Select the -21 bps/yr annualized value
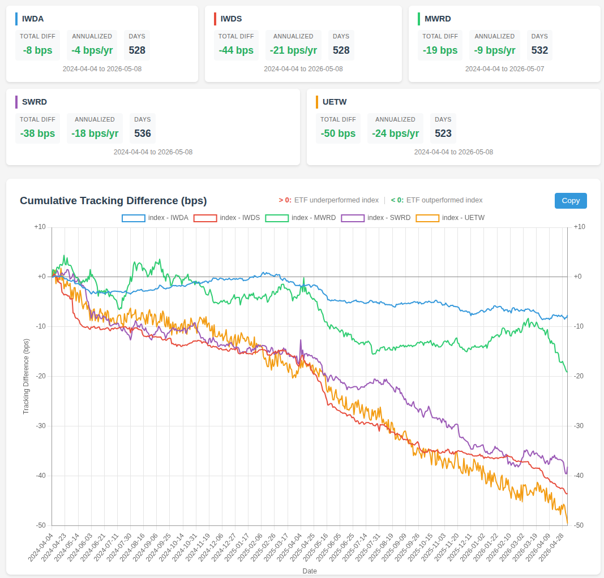604x578 pixels. 293,50
